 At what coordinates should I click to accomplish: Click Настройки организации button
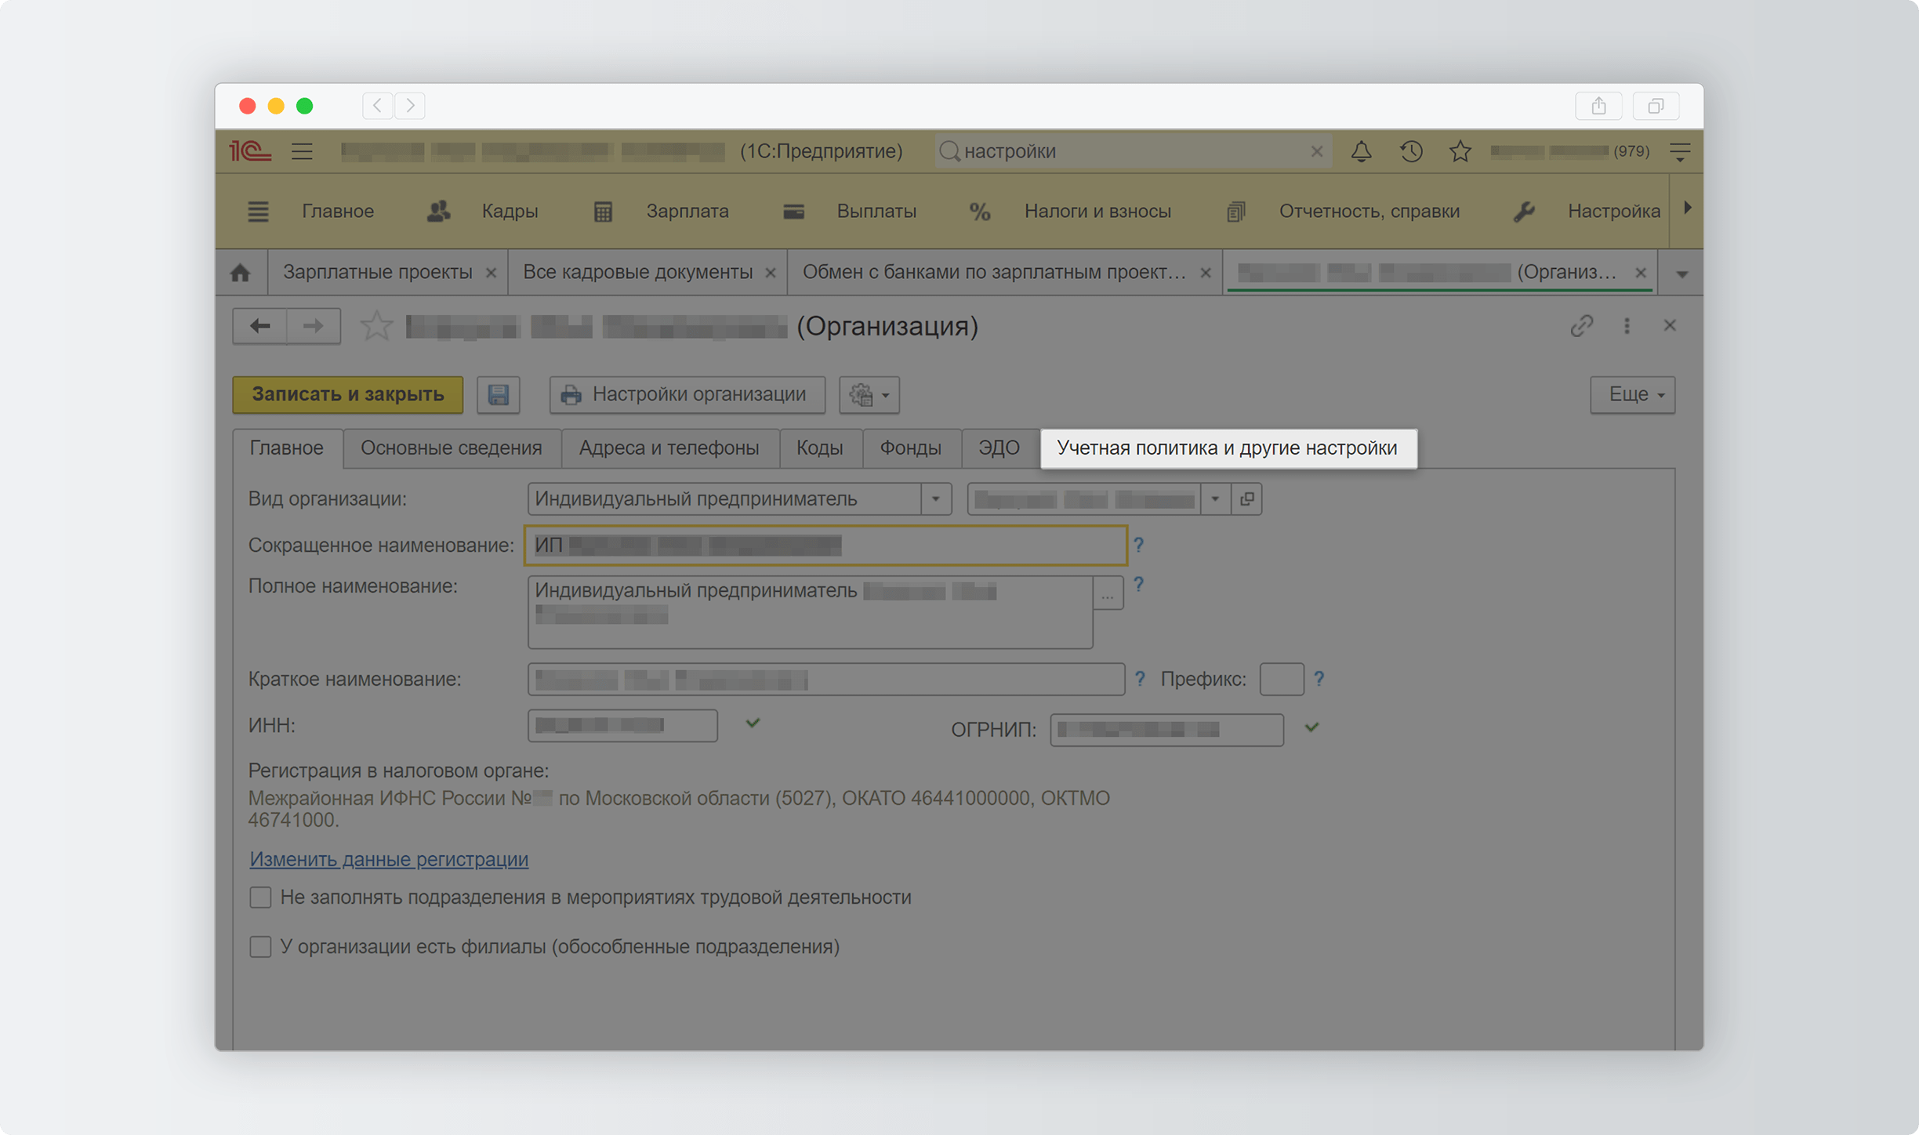click(687, 394)
